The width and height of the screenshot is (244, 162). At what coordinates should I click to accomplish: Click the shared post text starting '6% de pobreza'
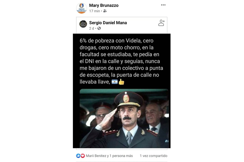click(121, 61)
